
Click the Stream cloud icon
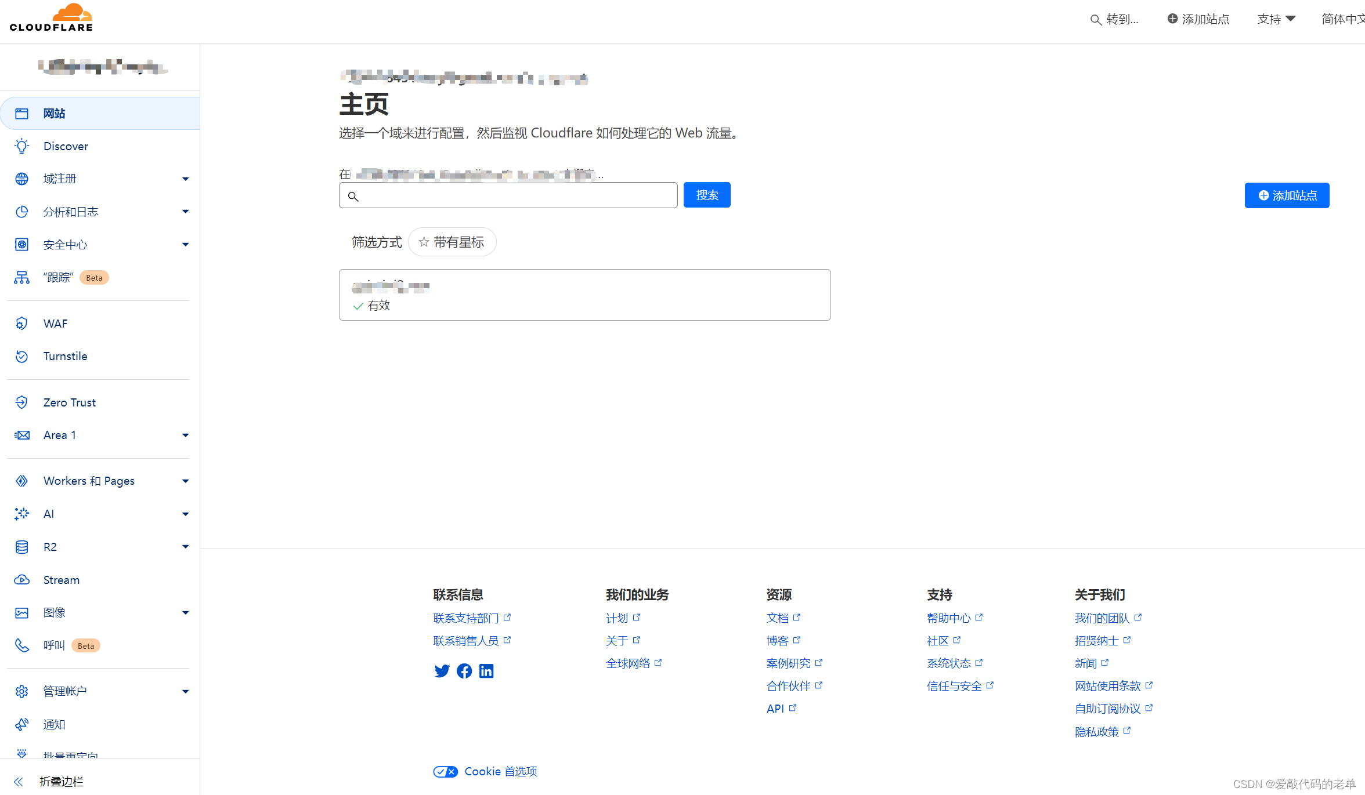click(x=22, y=580)
